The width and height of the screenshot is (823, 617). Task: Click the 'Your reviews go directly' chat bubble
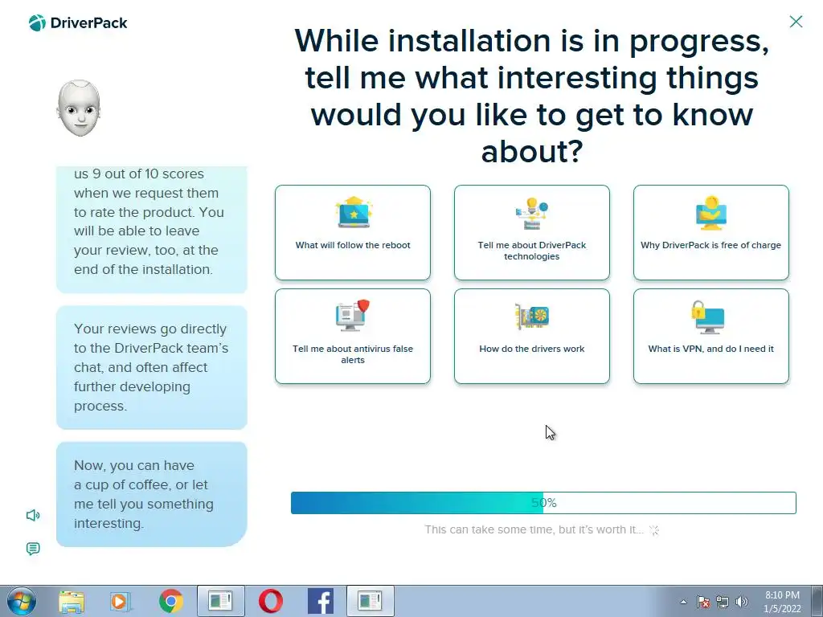pyautogui.click(x=152, y=367)
